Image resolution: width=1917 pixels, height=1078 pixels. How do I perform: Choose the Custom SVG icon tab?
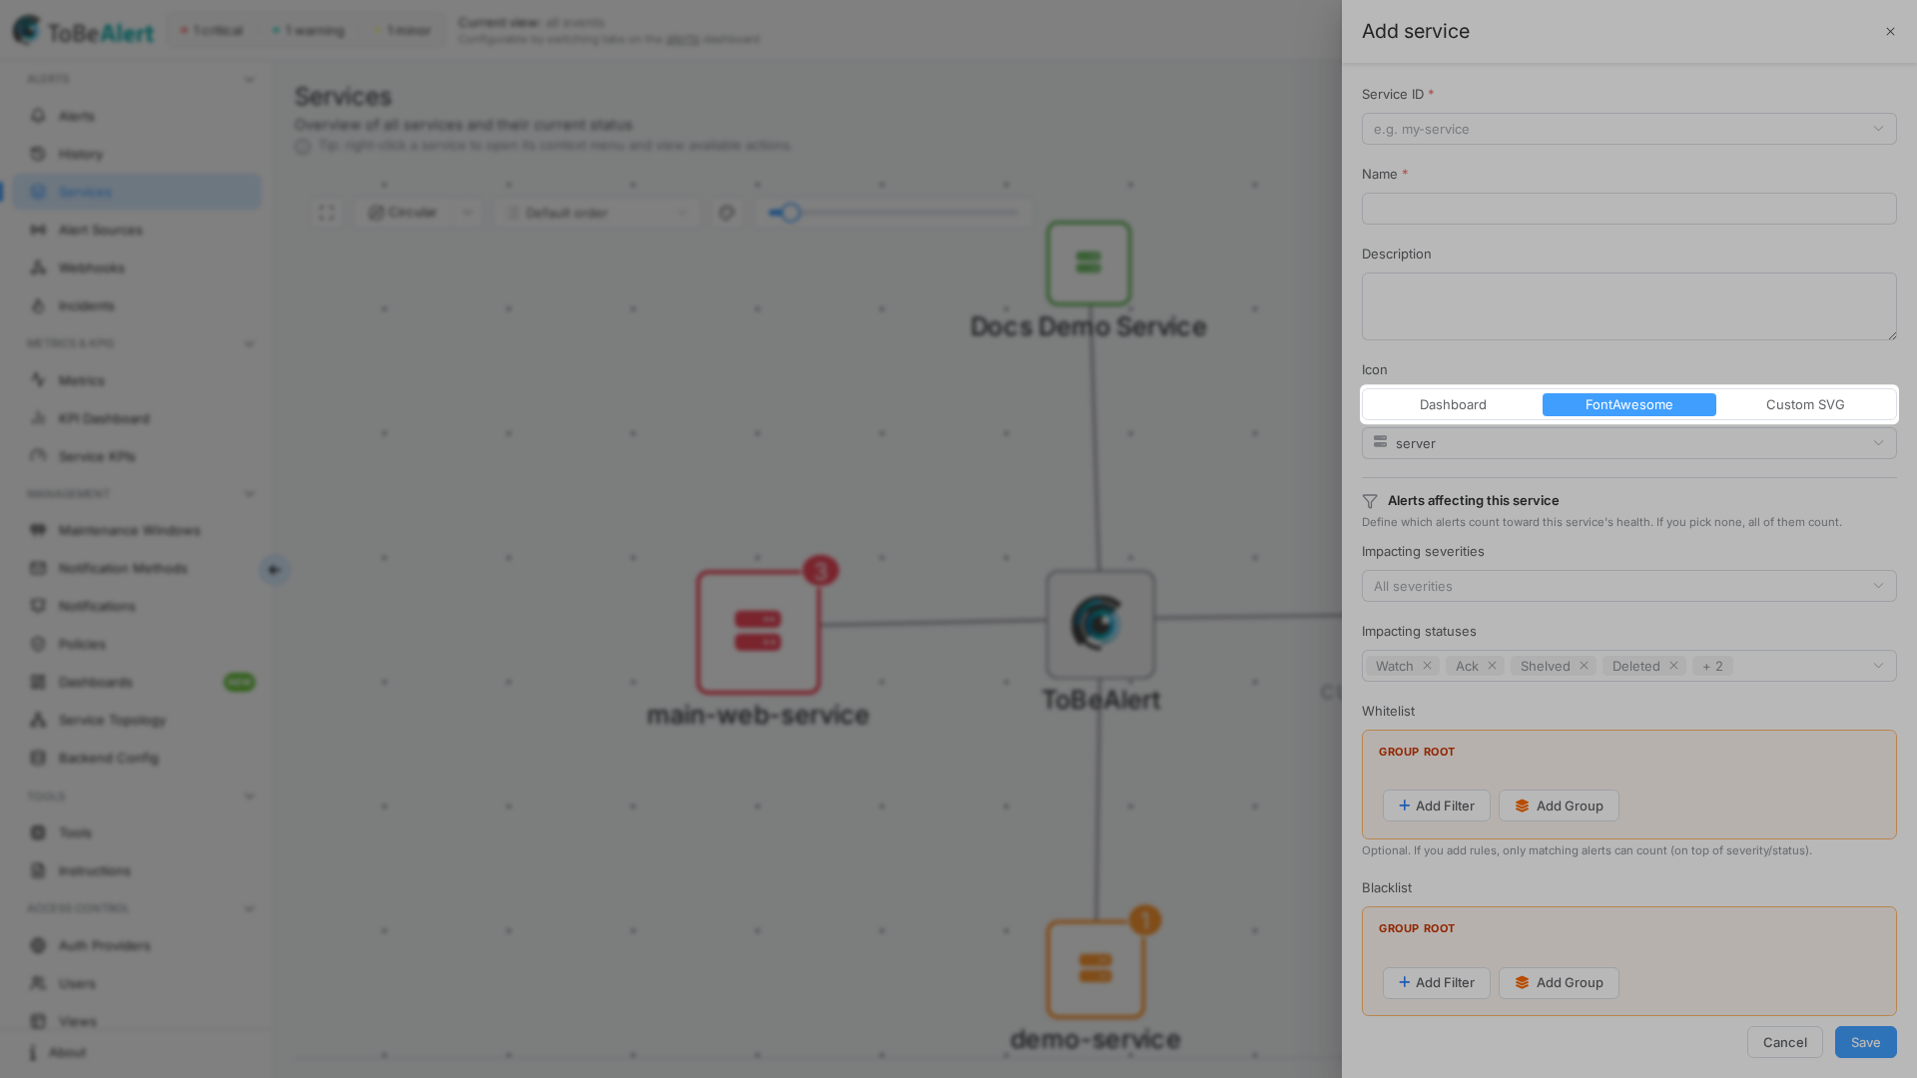[1804, 404]
